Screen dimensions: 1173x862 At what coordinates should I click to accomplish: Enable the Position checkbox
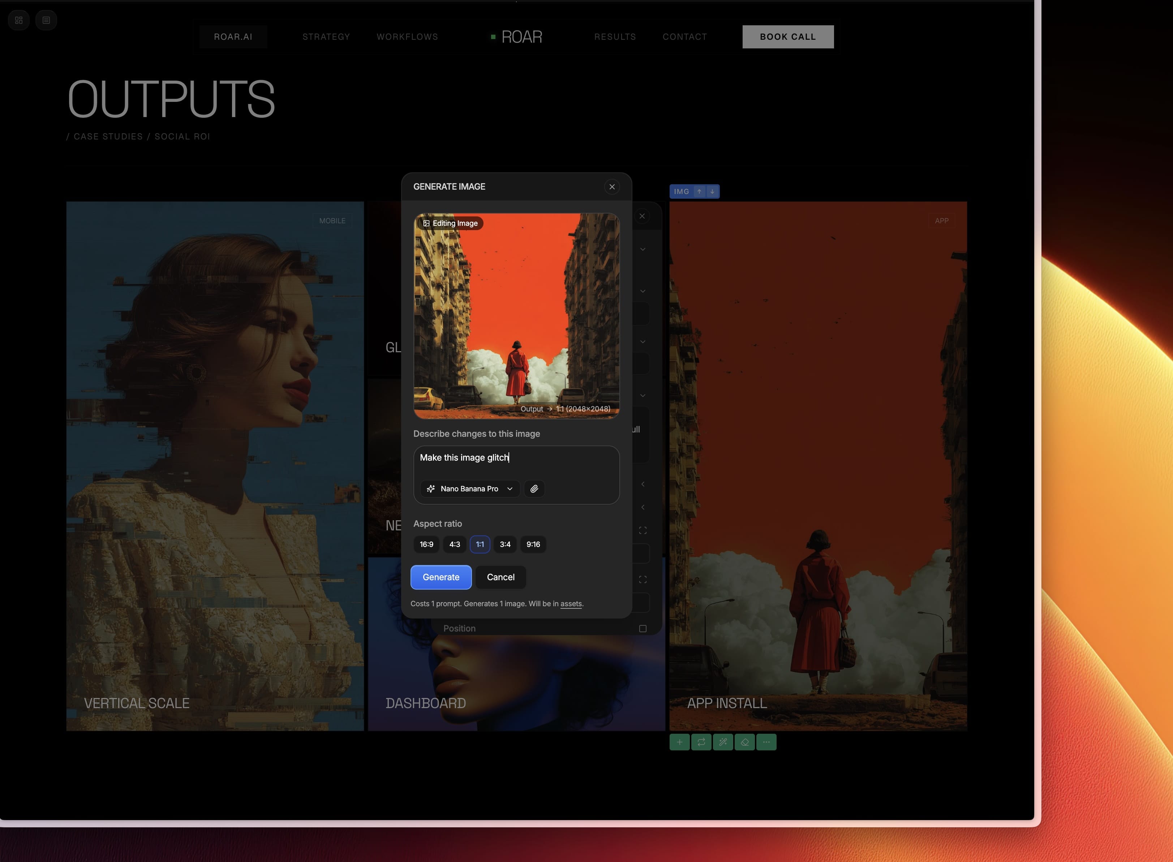click(643, 628)
